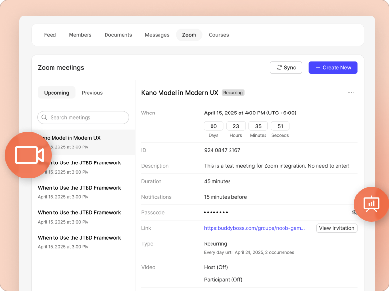Click the masked passcode dots
Screen dimensions: 389x291
click(x=216, y=212)
